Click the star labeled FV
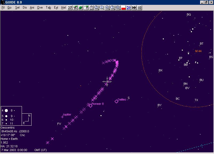 coord(59,124)
